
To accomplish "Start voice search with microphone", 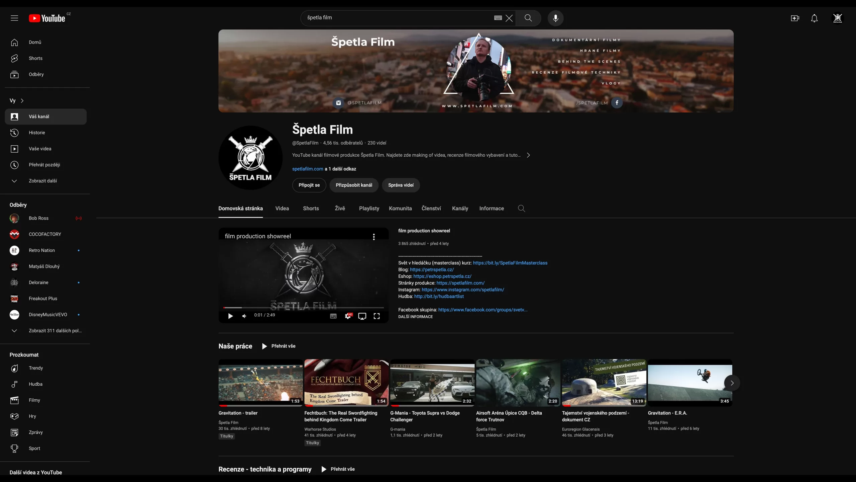I will click(555, 18).
